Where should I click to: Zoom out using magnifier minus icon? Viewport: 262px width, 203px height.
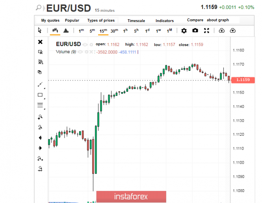[x=40, y=127]
